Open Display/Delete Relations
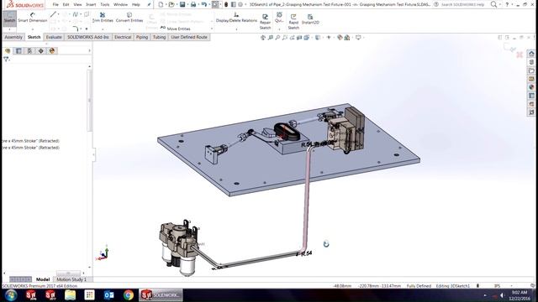The width and height of the screenshot is (538, 302). 236,18
